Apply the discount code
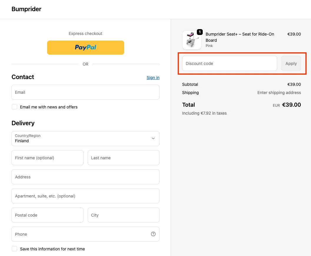 click(x=291, y=63)
